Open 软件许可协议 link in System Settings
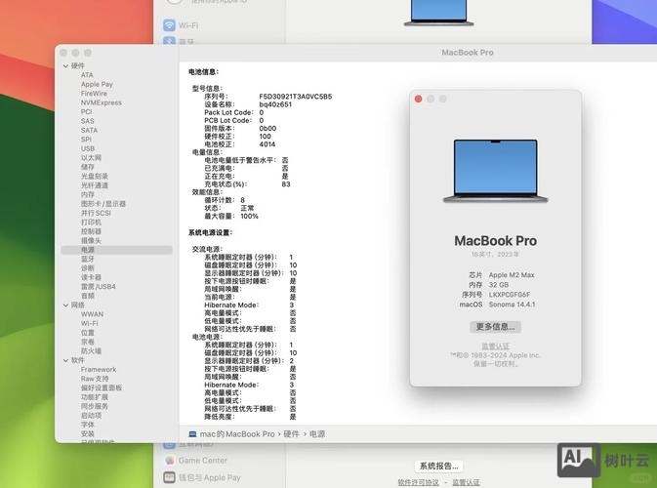The height and width of the screenshot is (488, 657). tap(418, 482)
